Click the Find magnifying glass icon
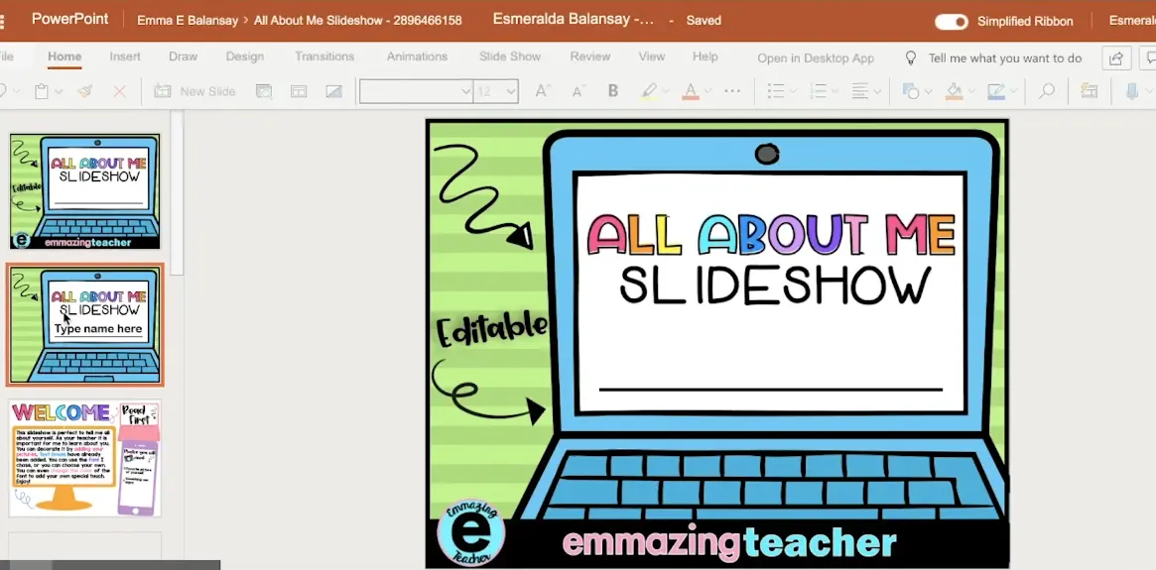Viewport: 1156px width, 570px height. pos(1046,91)
